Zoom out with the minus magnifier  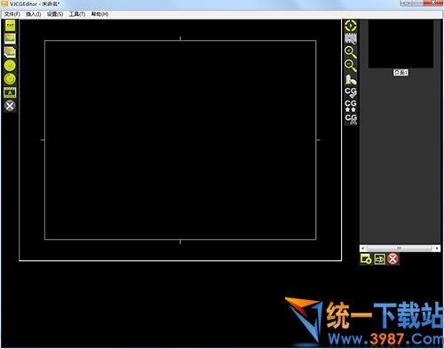pos(351,66)
